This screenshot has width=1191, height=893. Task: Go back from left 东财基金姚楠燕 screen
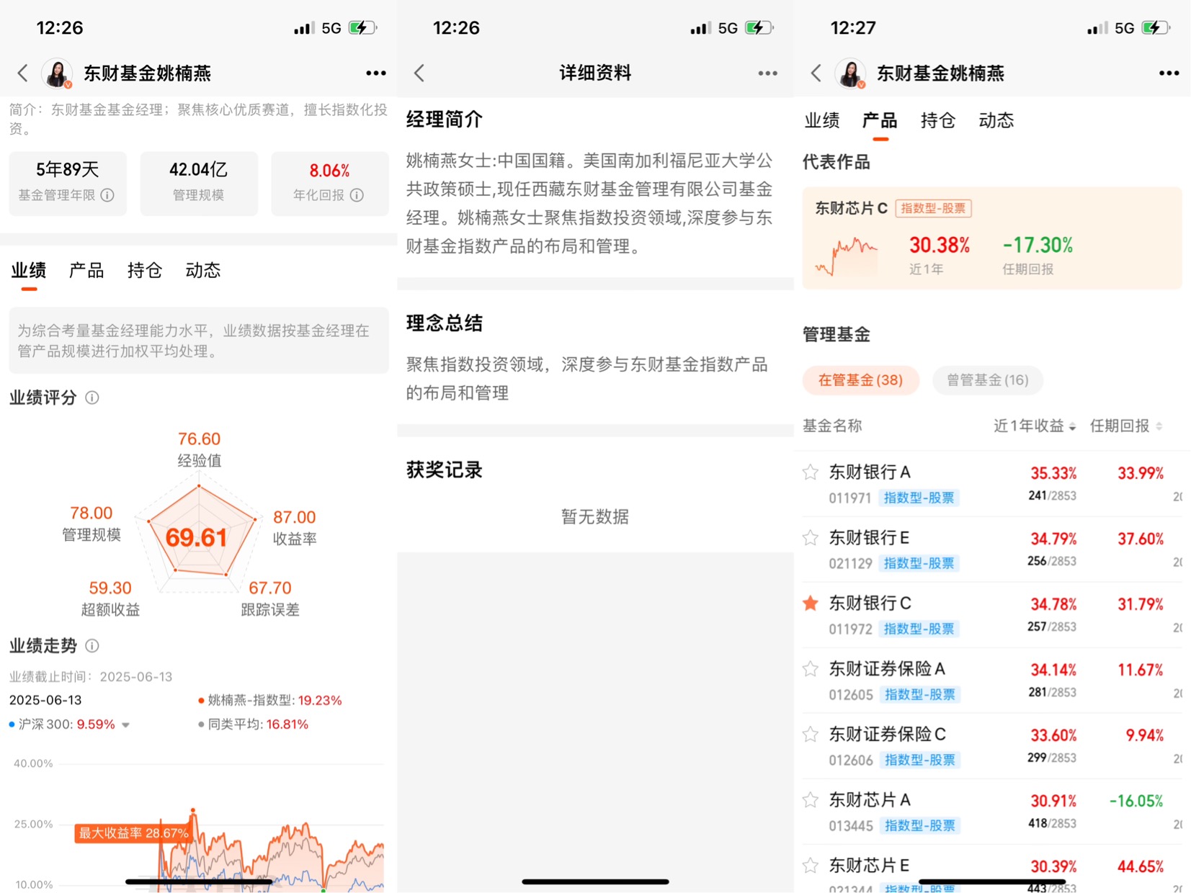[23, 73]
